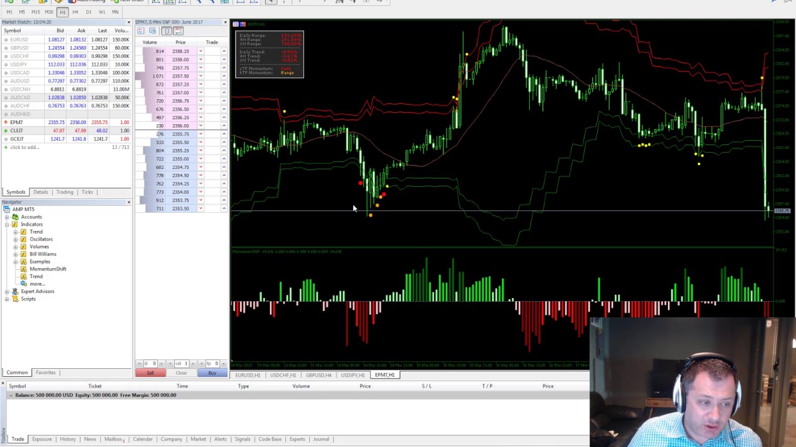Click the sell arrow at price 2357.50
Image resolution: width=796 pixels, height=447 pixels.
[x=201, y=76]
